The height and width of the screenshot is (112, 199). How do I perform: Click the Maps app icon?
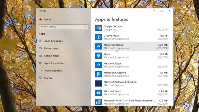point(99,56)
